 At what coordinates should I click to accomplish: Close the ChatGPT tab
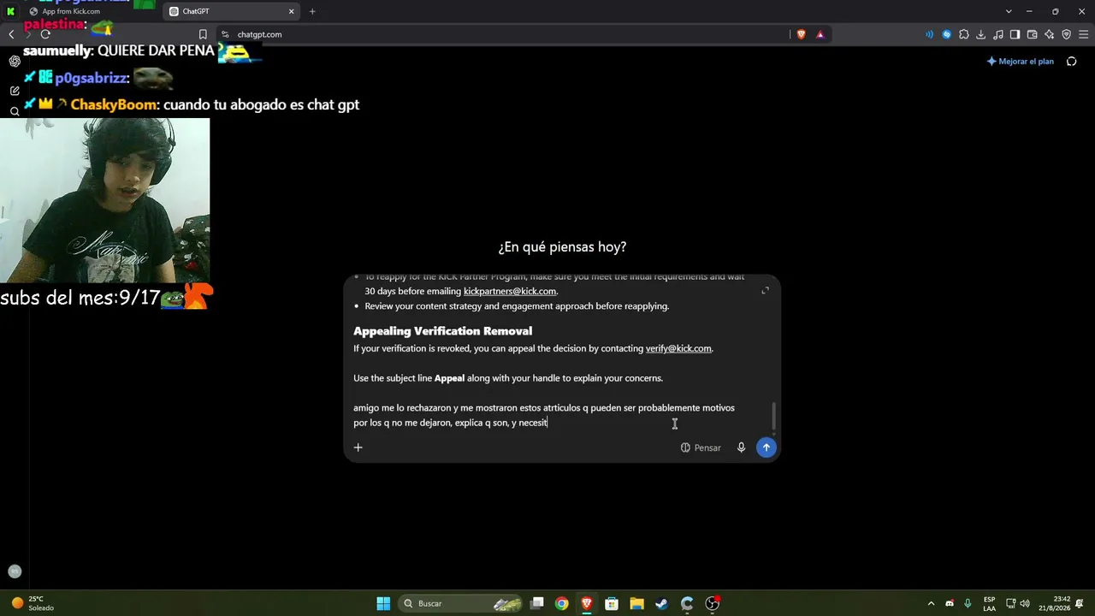(x=291, y=11)
